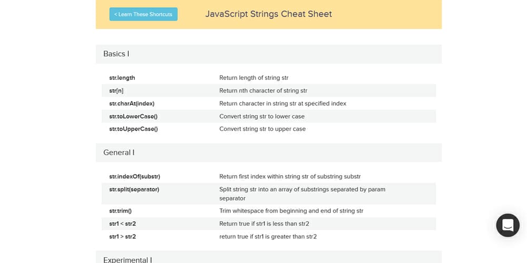This screenshot has width=527, height=263.
Task: Select the str.charAt(index) entry
Action: [x=132, y=104]
